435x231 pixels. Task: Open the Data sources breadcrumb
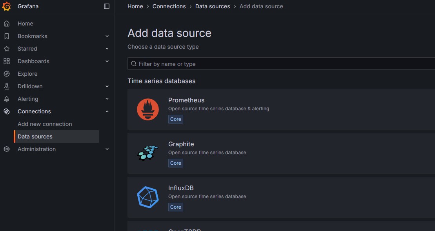(x=213, y=6)
